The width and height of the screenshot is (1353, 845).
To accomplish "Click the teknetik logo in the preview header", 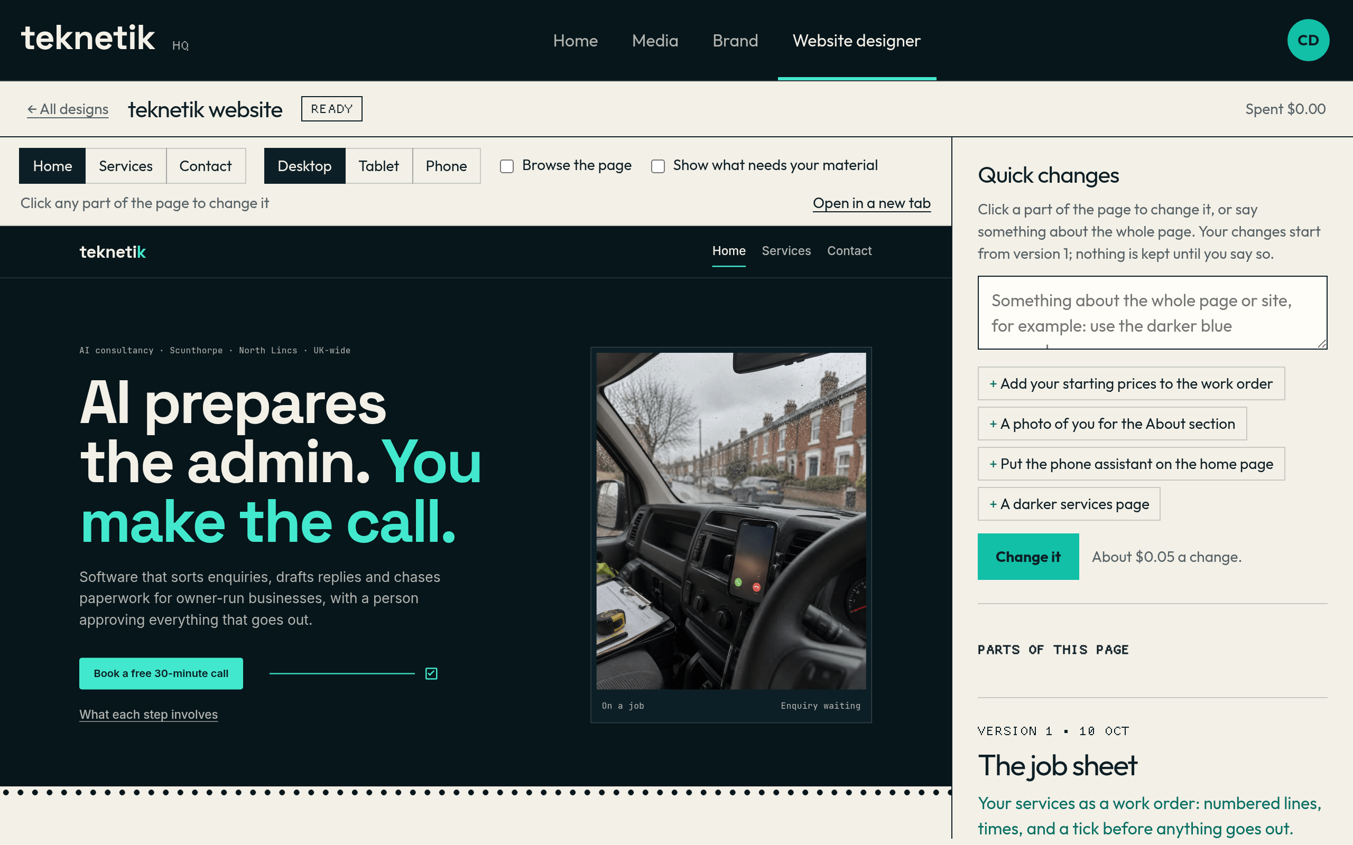I will pyautogui.click(x=113, y=252).
